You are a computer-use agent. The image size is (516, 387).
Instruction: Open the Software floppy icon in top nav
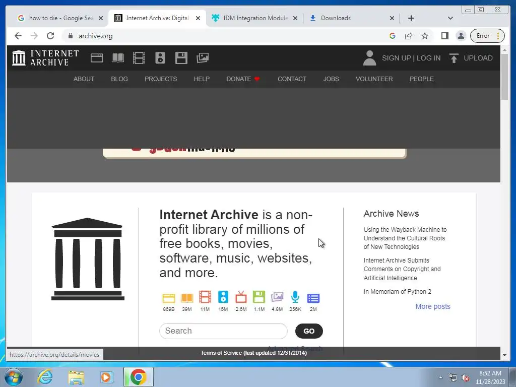pos(181,58)
